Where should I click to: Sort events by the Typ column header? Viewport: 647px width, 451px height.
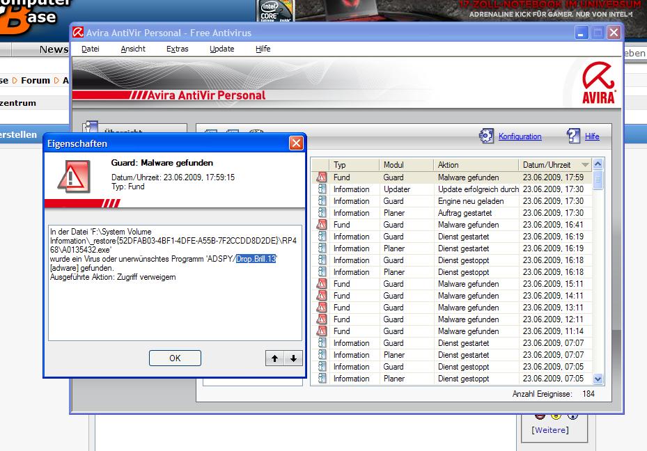[354, 165]
